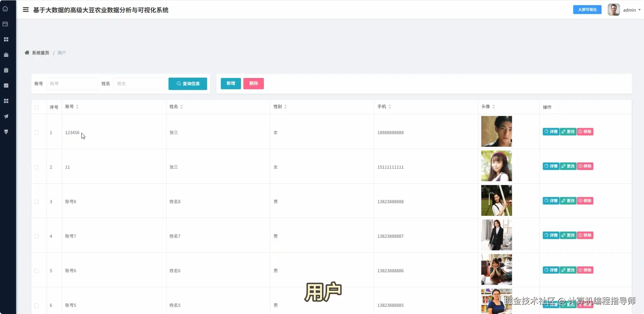644x314 pixels.
Task: Check the select-all checkbox in table header
Action: point(37,107)
